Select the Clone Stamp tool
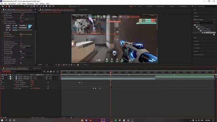 [x=43, y=6]
